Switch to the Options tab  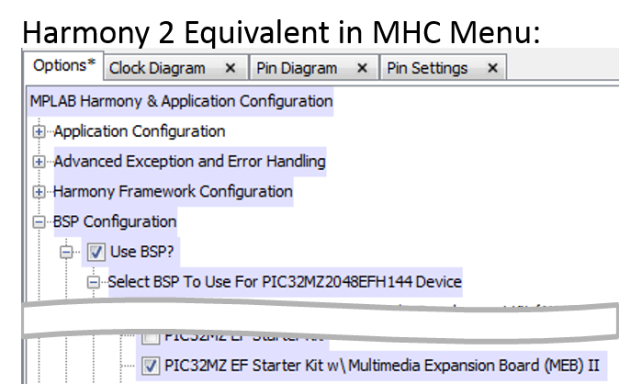(64, 65)
